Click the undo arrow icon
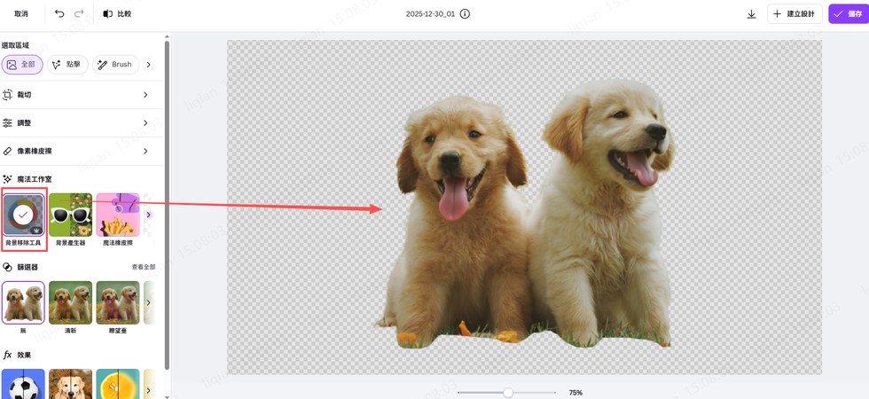This screenshot has width=869, height=399. pyautogui.click(x=59, y=14)
